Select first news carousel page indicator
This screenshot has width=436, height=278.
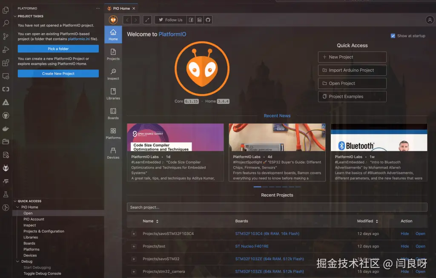(x=257, y=187)
